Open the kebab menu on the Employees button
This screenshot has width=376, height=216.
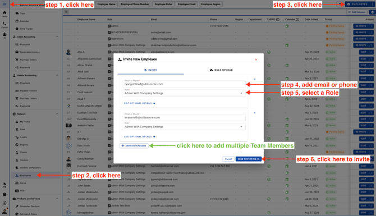pos(373,4)
